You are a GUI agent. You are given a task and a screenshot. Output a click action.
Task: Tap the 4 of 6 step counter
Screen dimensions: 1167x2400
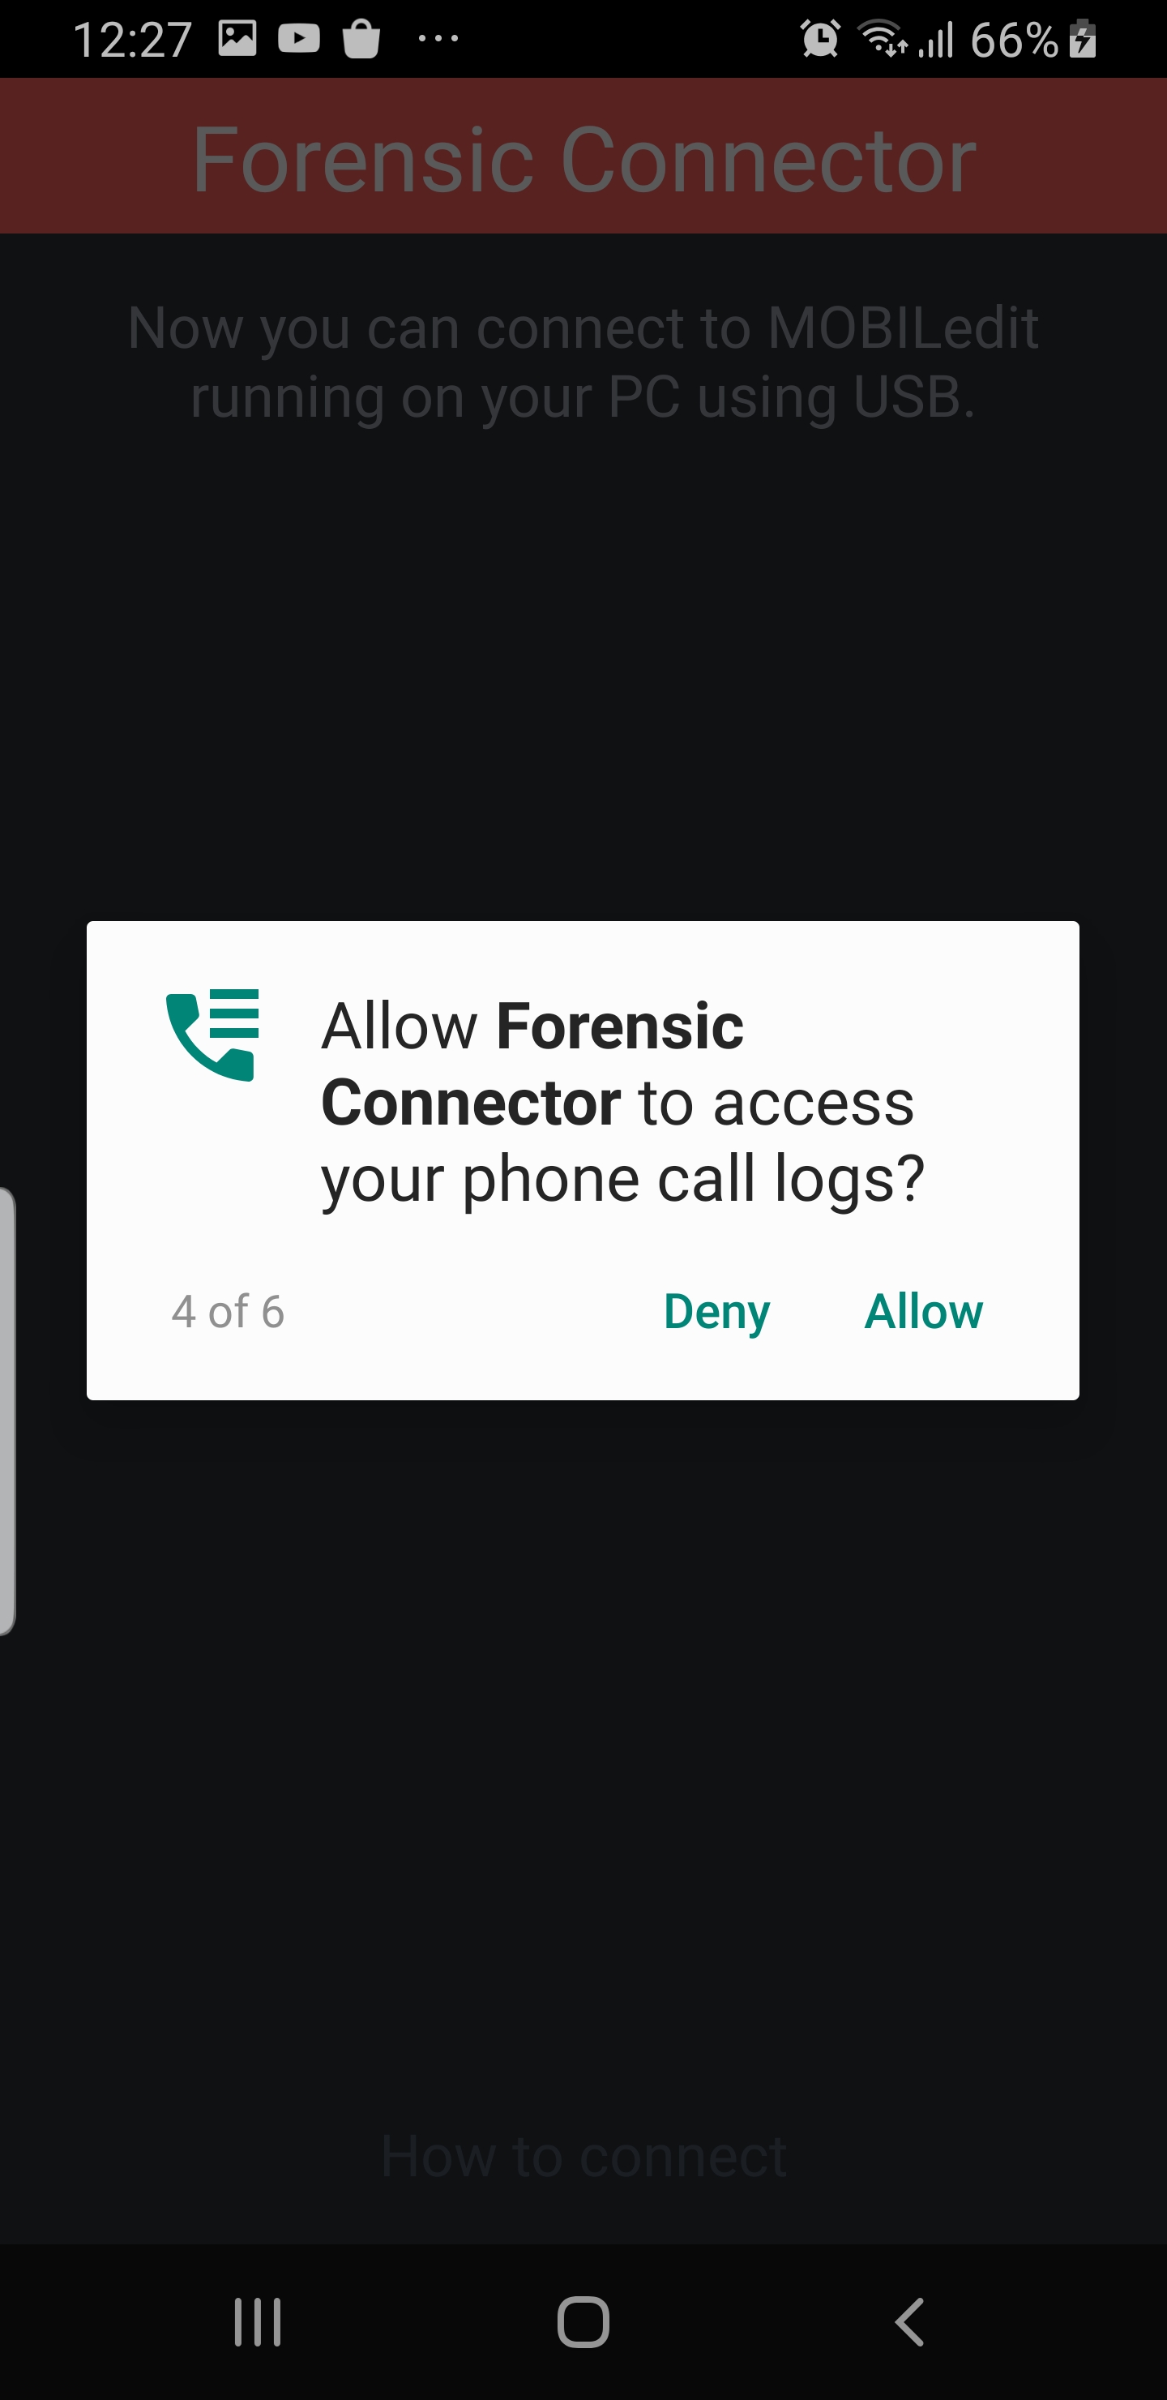[x=229, y=1312]
